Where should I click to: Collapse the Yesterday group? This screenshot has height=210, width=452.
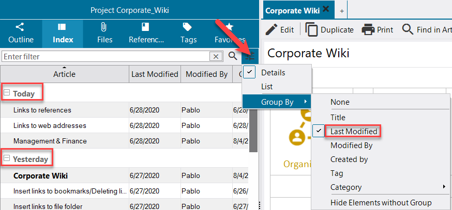coord(7,159)
